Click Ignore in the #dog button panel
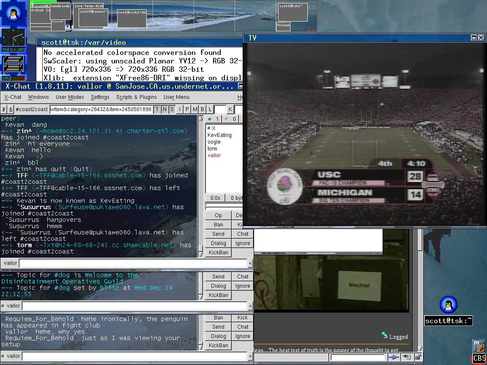The height and width of the screenshot is (365, 487). [243, 286]
